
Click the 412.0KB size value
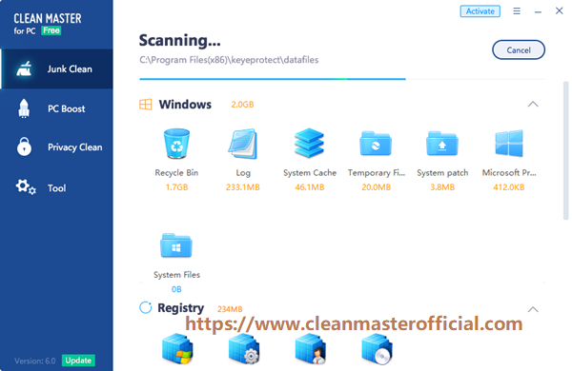[509, 187]
